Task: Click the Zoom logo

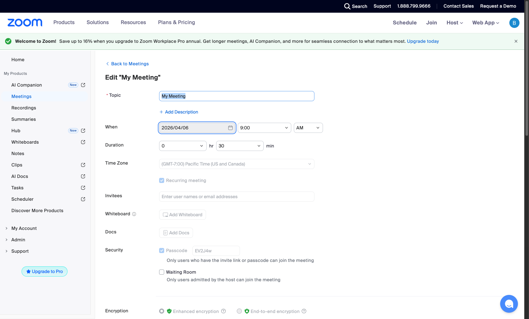Action: (25, 23)
